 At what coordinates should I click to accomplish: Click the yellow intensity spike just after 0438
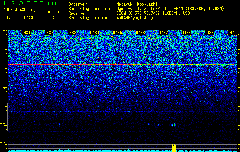tap(195, 149)
